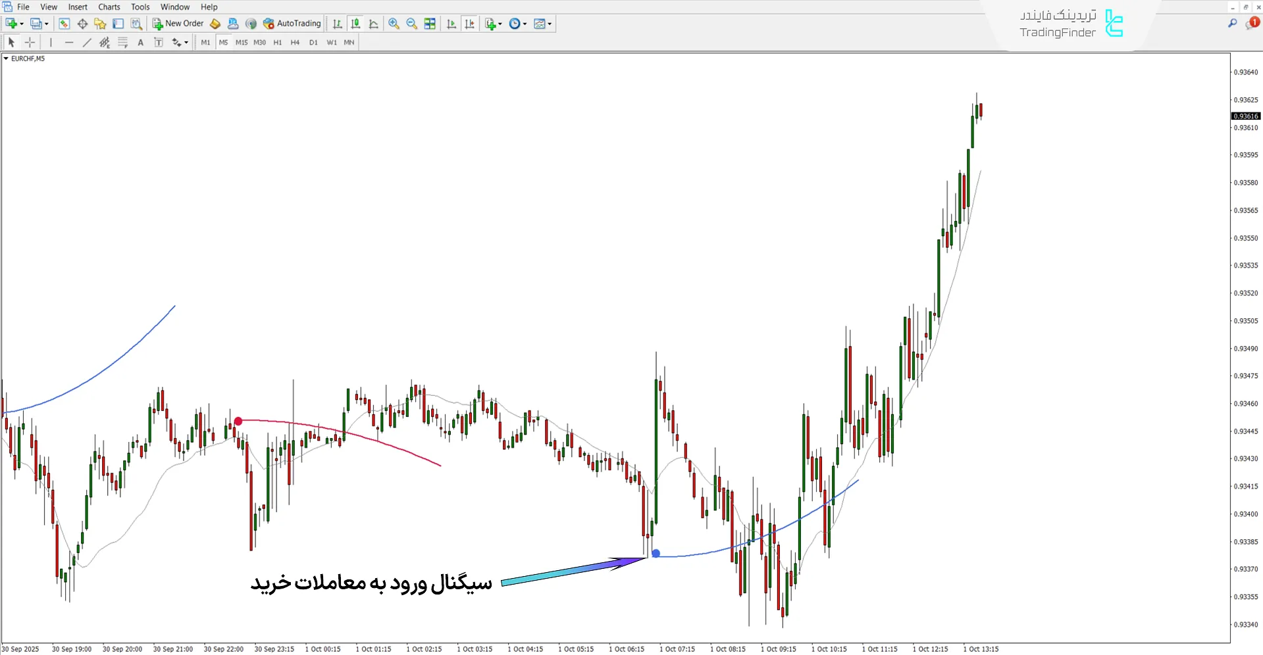
Task: Toggle chart shift from right edge
Action: pyautogui.click(x=470, y=24)
